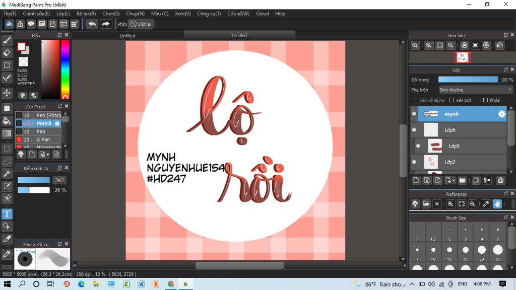Viewport: 516px width, 290px height.
Task: Select the Pen (Sharp) brush
Action: click(x=38, y=115)
